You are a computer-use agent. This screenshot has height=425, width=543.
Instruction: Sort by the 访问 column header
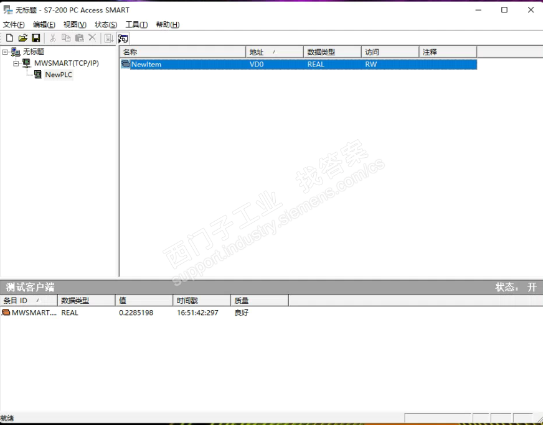(x=390, y=52)
